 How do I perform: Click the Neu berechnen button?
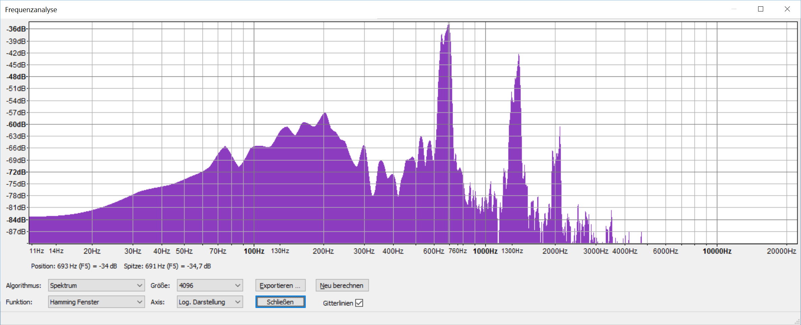pyautogui.click(x=342, y=285)
